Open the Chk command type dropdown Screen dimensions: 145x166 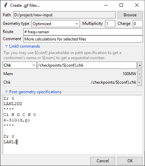point(20,65)
